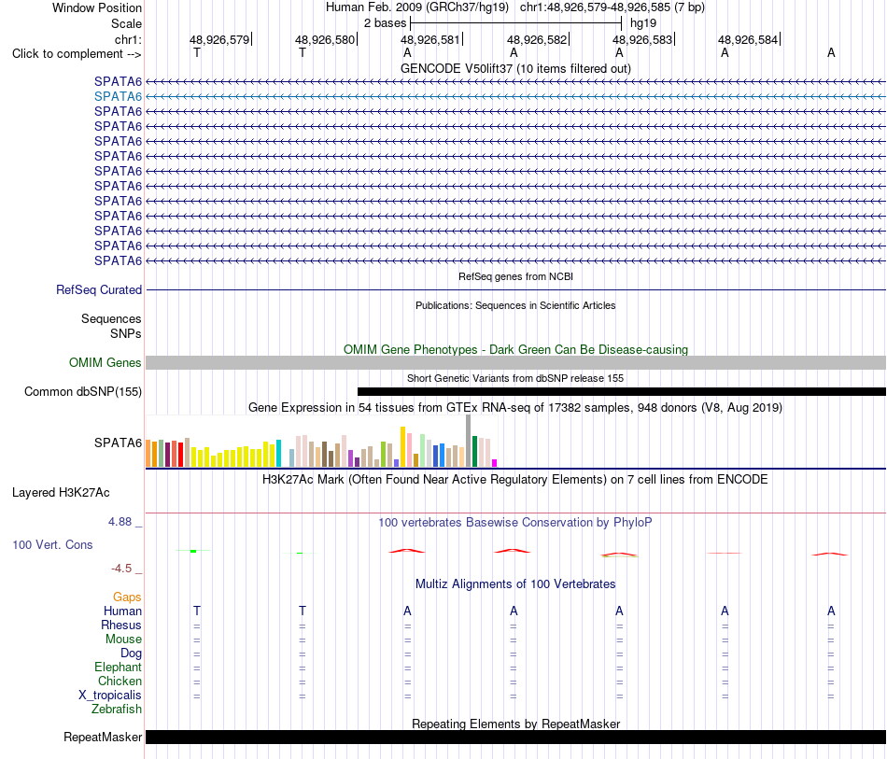This screenshot has width=887, height=759.
Task: Click the cyan bar in GTEx chart
Action: (278, 453)
